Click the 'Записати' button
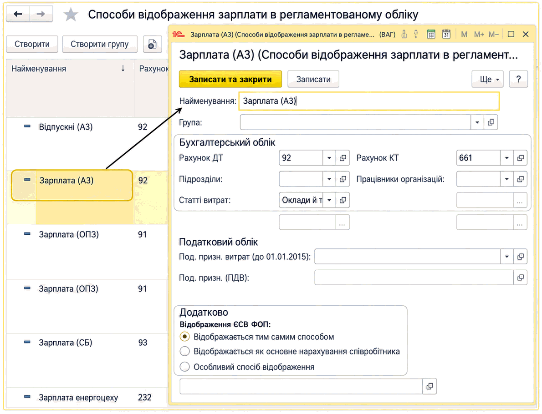Image resolution: width=542 pixels, height=414 pixels. [x=313, y=79]
